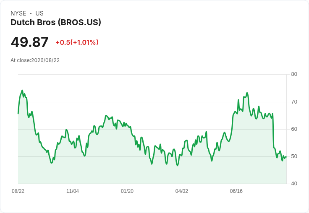Click the 08/22 x-axis date label
Image resolution: width=309 pixels, height=213 pixels.
coord(18,191)
